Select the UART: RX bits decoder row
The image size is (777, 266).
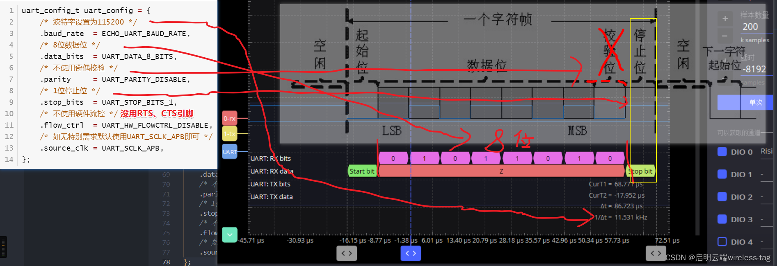tap(271, 158)
